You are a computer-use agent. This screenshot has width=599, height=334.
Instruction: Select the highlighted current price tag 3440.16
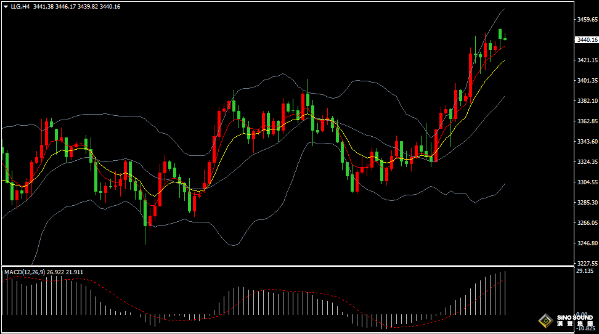[585, 40]
